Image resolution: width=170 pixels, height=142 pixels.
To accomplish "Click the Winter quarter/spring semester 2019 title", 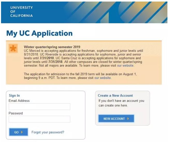I will click(52, 47).
